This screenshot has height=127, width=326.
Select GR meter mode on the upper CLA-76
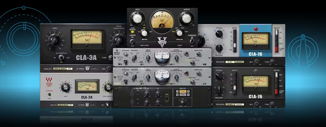pyautogui.click(x=276, y=32)
